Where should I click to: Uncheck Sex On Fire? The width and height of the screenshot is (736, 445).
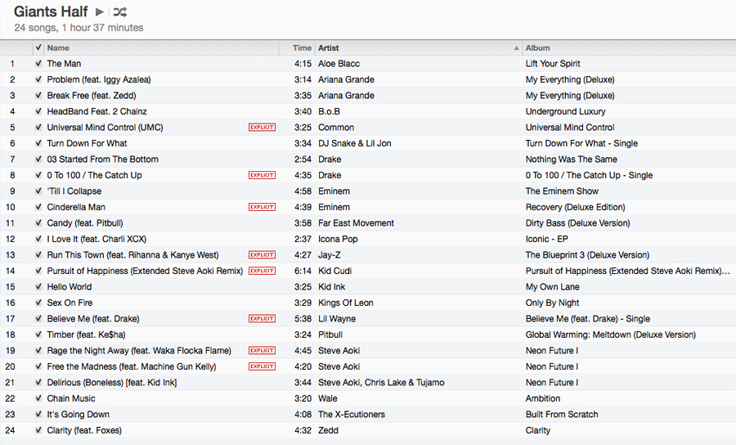pyautogui.click(x=38, y=303)
